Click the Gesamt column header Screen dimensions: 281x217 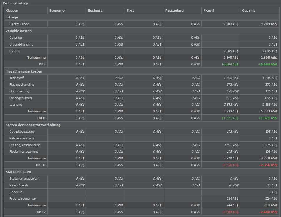click(x=259, y=11)
